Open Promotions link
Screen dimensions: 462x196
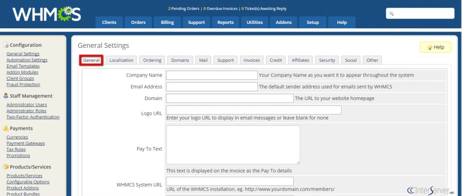pyautogui.click(x=18, y=155)
